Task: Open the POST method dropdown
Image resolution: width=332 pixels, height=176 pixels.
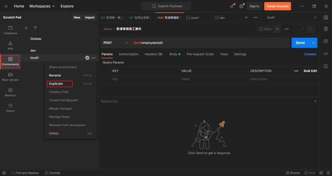Action: point(116,43)
